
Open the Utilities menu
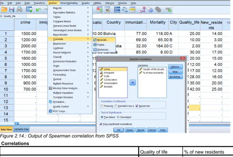(97, 3)
